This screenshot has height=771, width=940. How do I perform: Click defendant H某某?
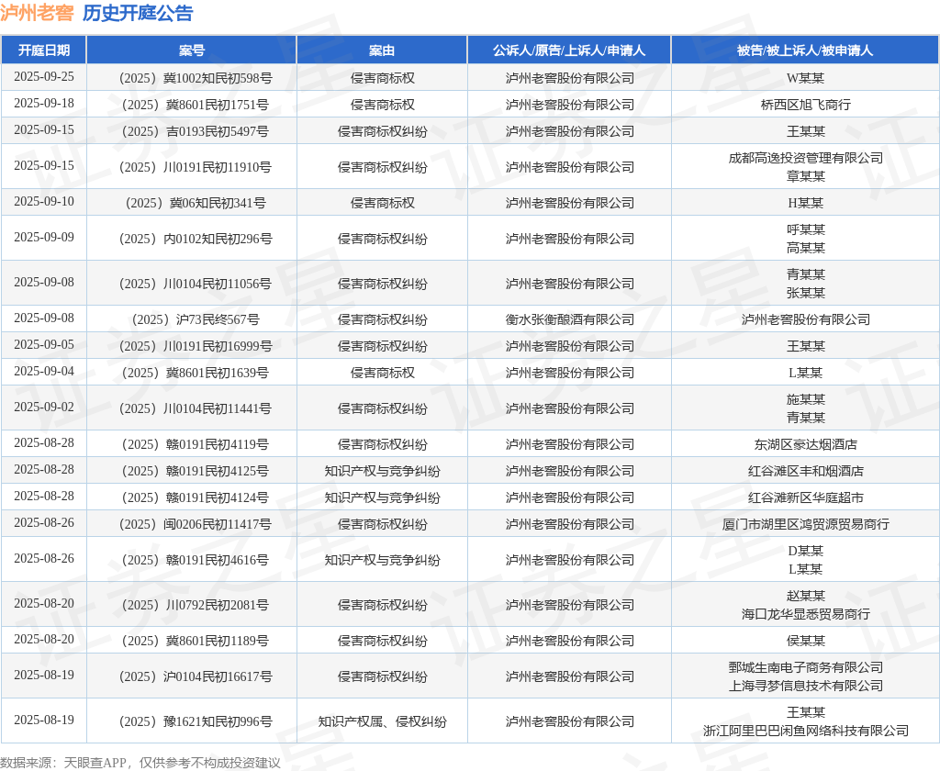(x=805, y=203)
